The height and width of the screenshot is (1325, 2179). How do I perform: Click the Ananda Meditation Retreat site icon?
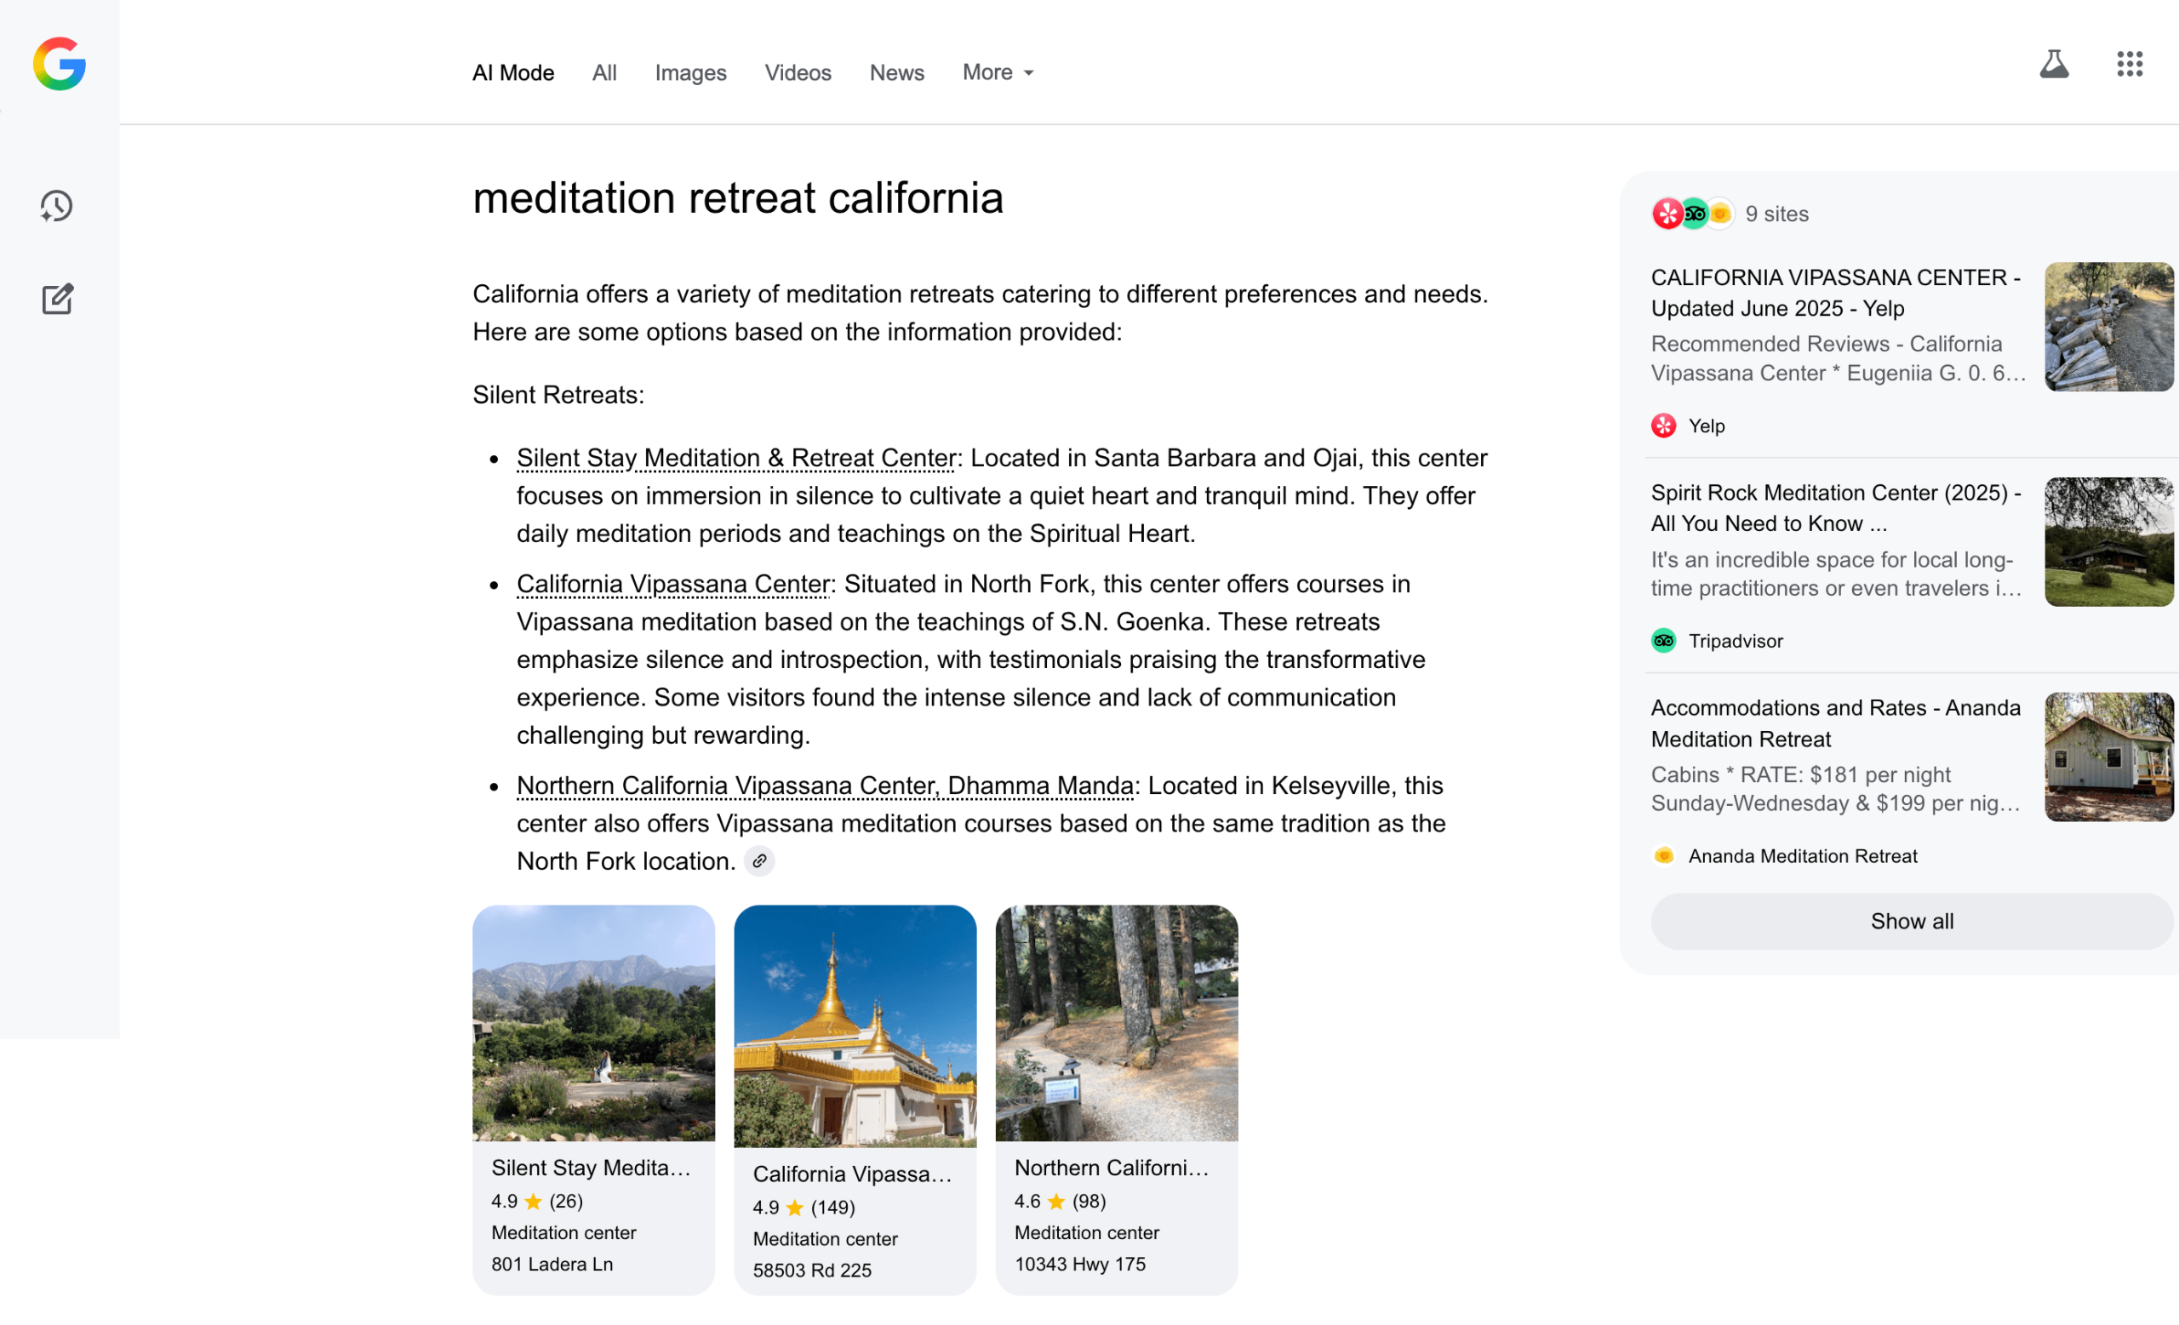click(1664, 855)
